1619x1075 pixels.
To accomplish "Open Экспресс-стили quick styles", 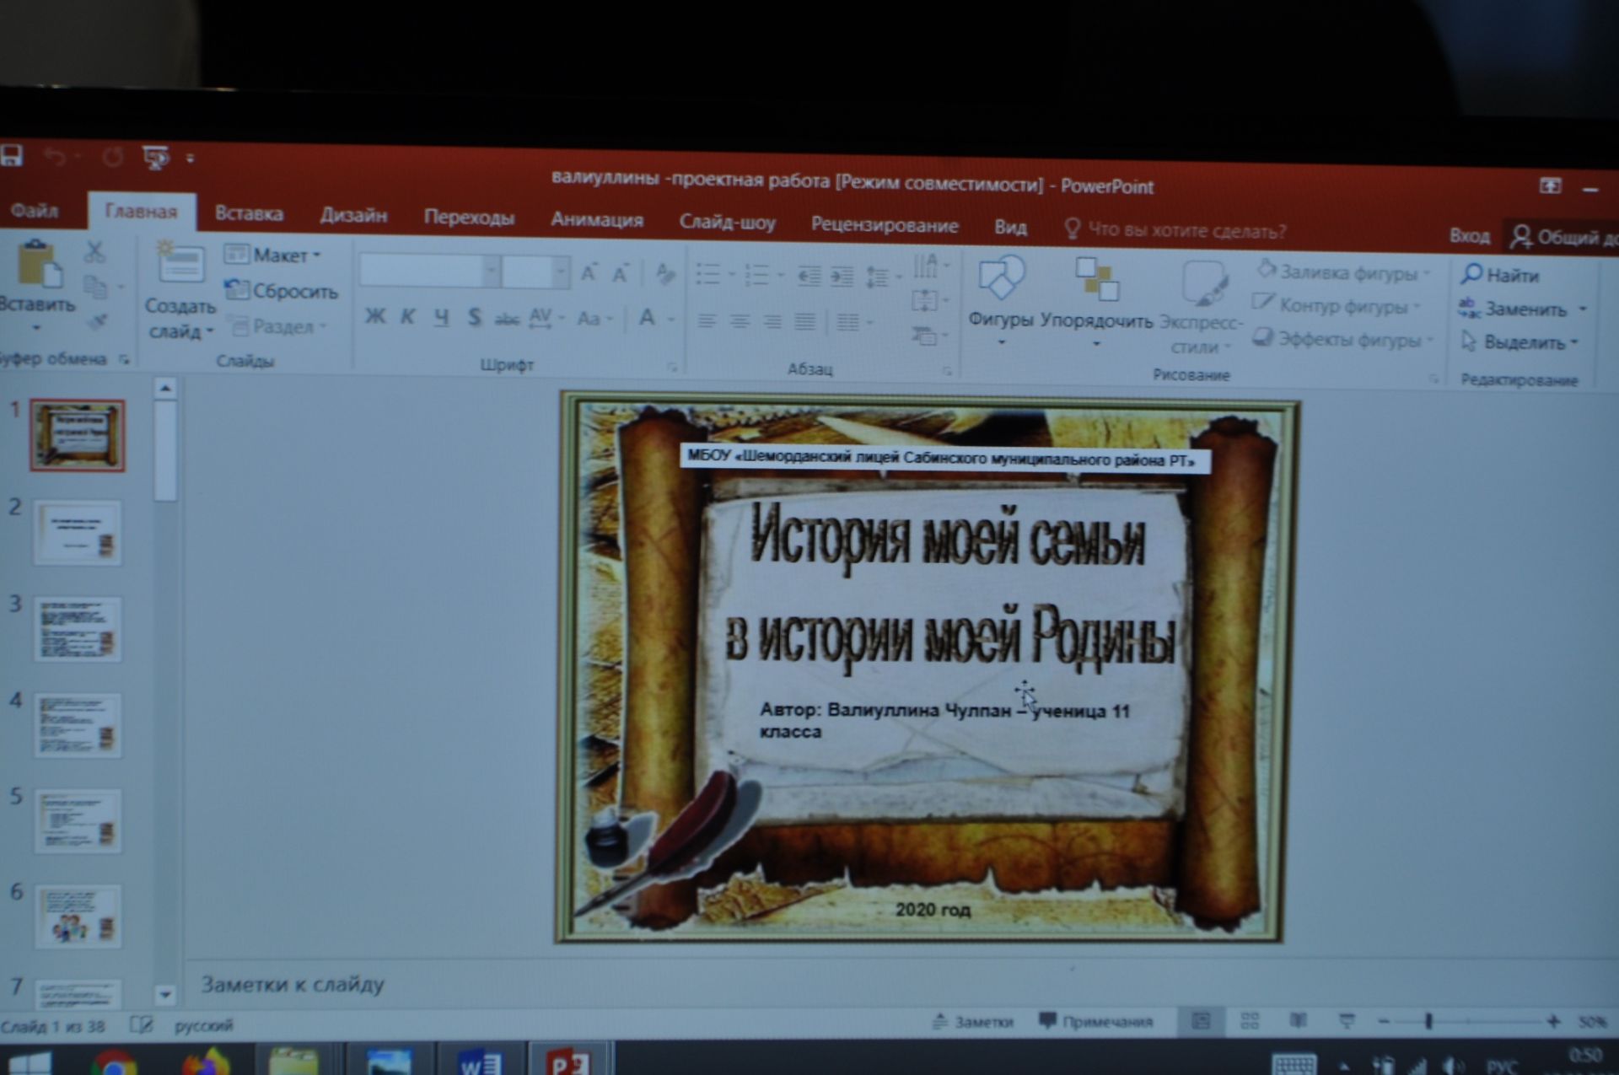I will click(x=1201, y=307).
